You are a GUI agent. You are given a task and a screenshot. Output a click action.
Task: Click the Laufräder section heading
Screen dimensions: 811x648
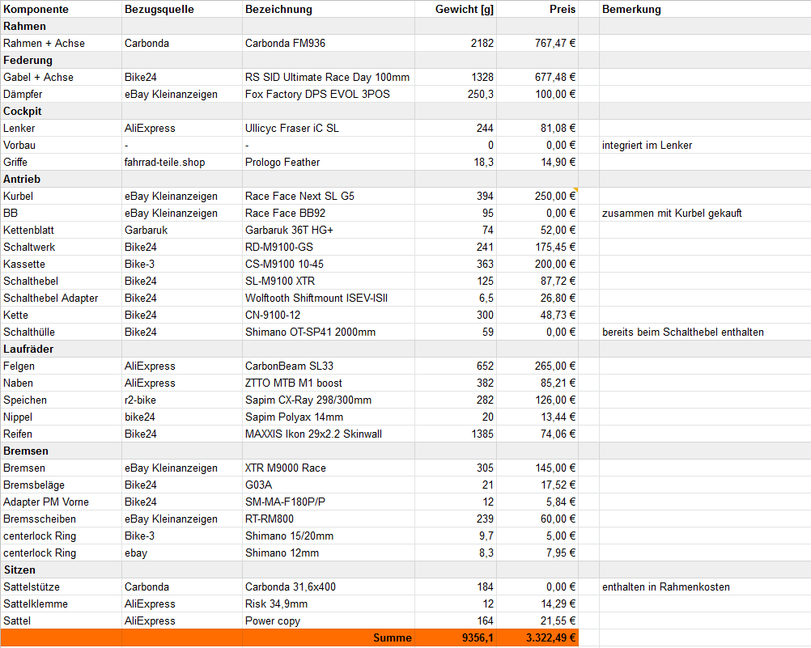coord(61,349)
